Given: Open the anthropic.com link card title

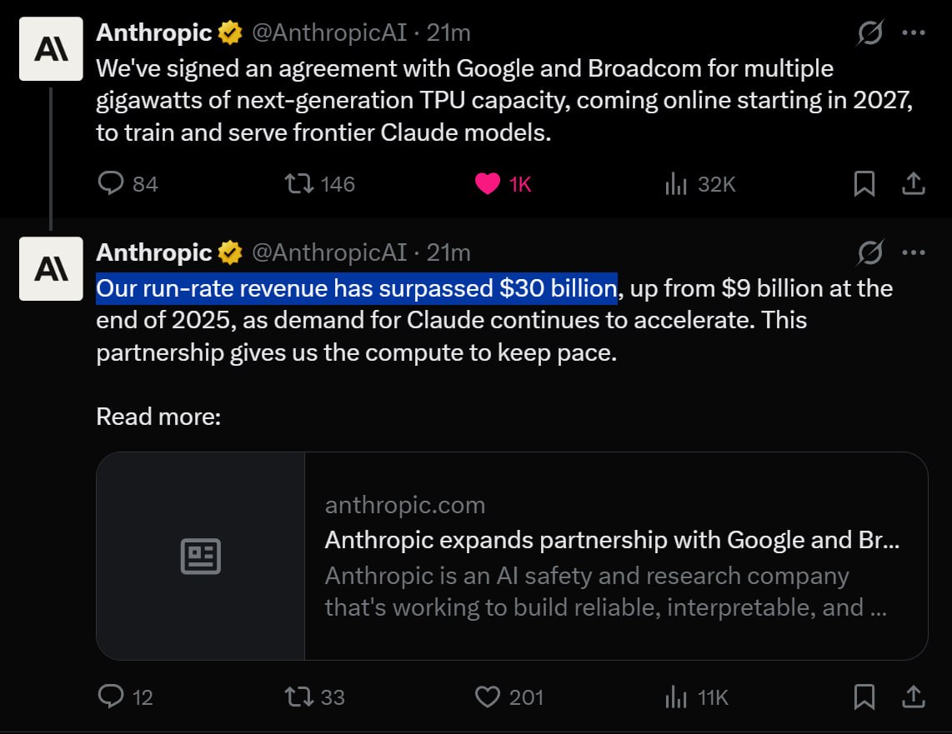Looking at the screenshot, I should click(612, 541).
